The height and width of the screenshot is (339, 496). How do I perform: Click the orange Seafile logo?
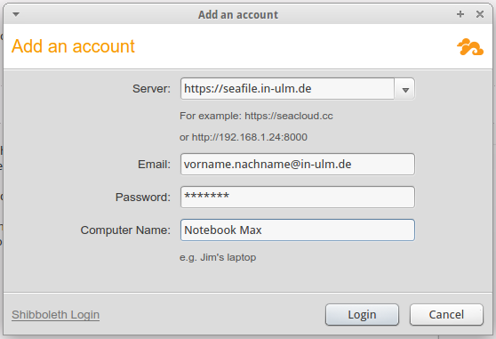coord(470,47)
